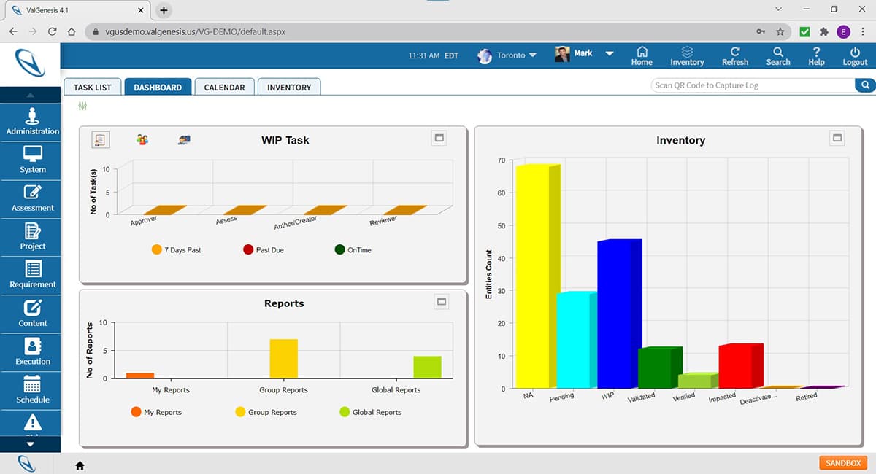The image size is (876, 474).
Task: Click the SANDBOX button at bottom right
Action: click(842, 462)
